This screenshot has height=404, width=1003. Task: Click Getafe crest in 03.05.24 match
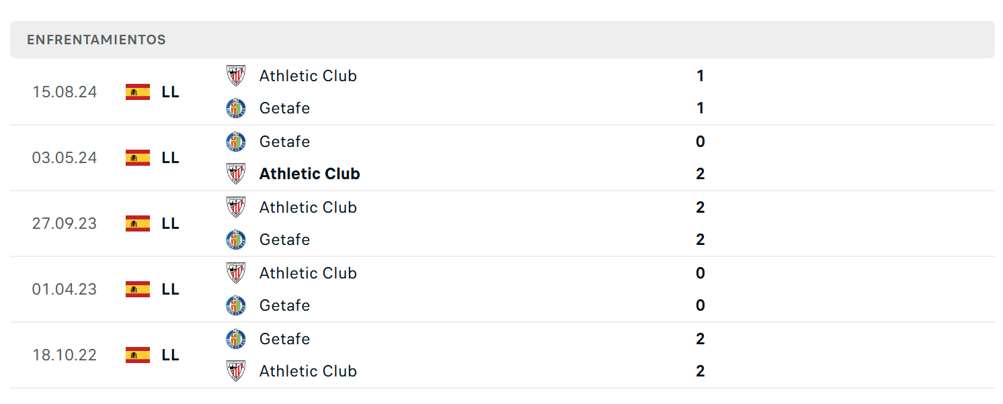tap(236, 142)
